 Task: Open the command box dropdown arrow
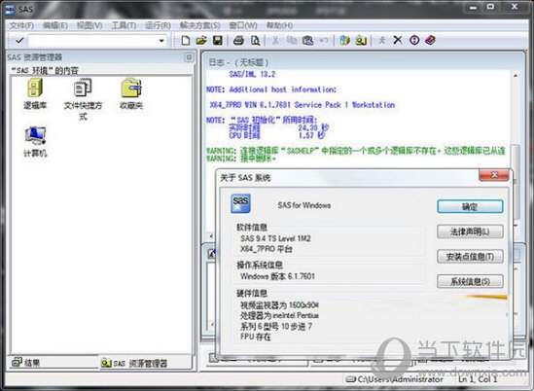(161, 41)
